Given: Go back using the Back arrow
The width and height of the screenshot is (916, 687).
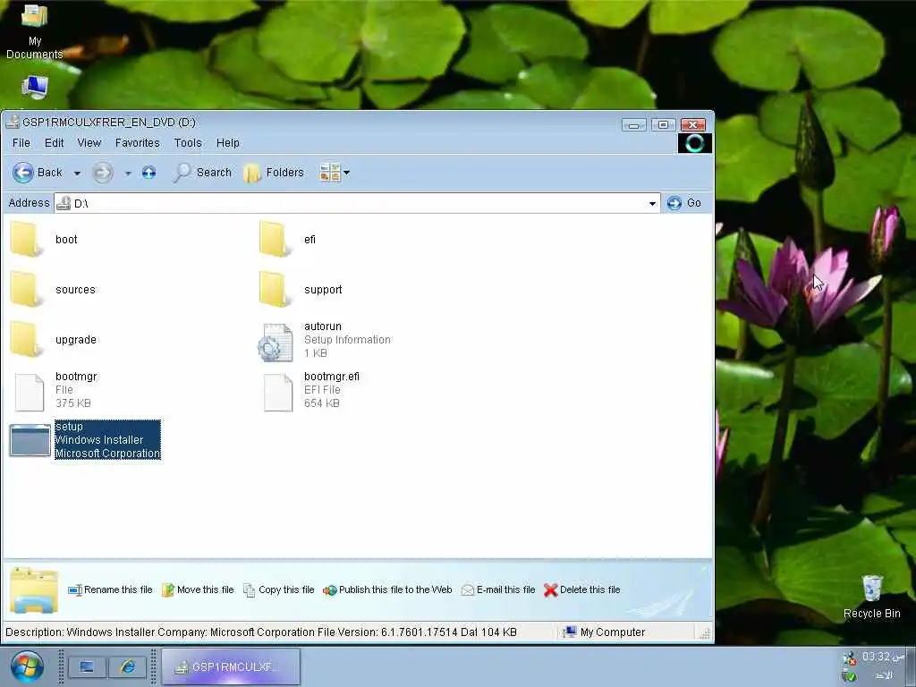Looking at the screenshot, I should 38,173.
